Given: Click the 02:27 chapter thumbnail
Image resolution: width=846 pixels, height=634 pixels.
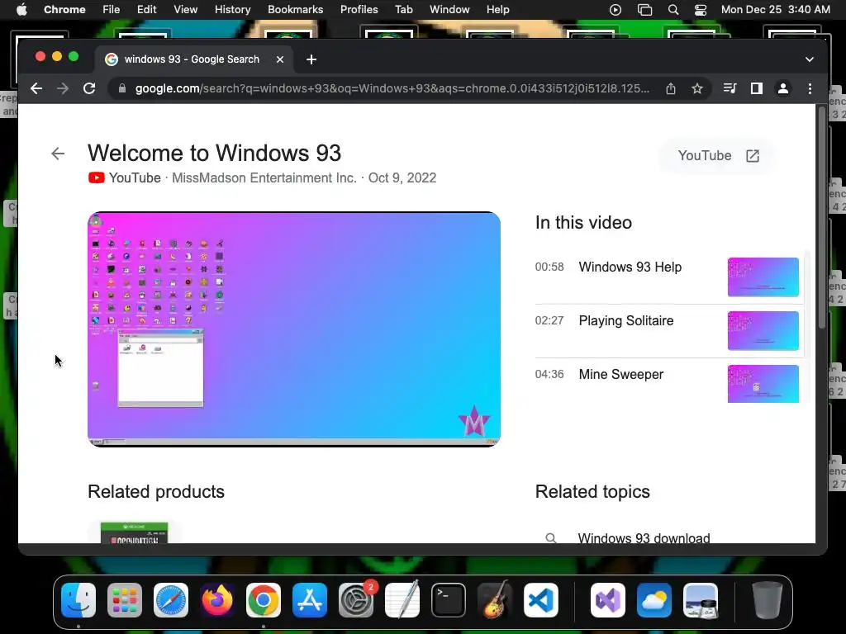Looking at the screenshot, I should (x=763, y=331).
